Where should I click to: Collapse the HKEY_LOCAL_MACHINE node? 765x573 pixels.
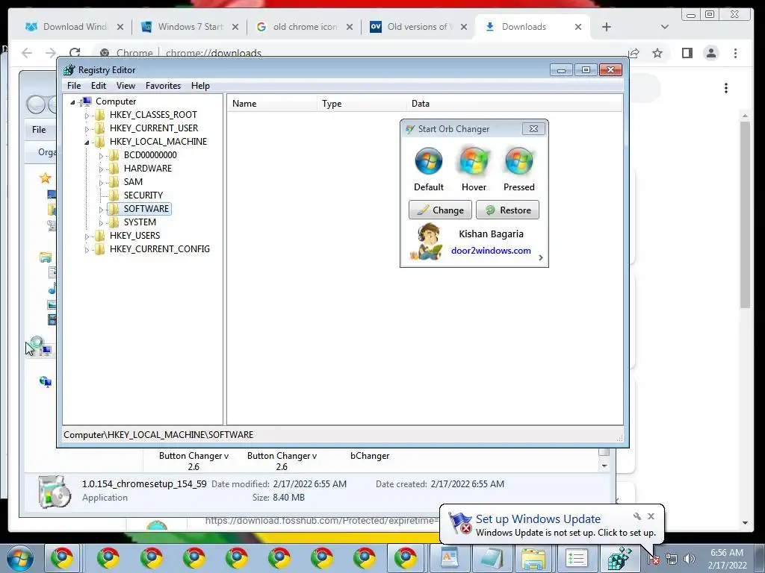pos(87,143)
